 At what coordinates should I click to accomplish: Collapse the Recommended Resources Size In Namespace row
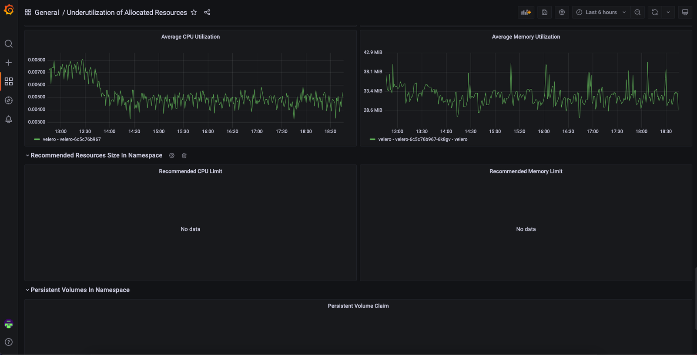pyautogui.click(x=94, y=155)
